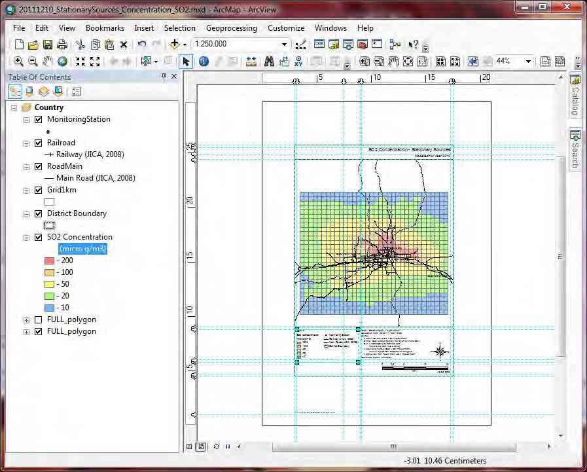Cut selected element with scissors icon

(80, 45)
